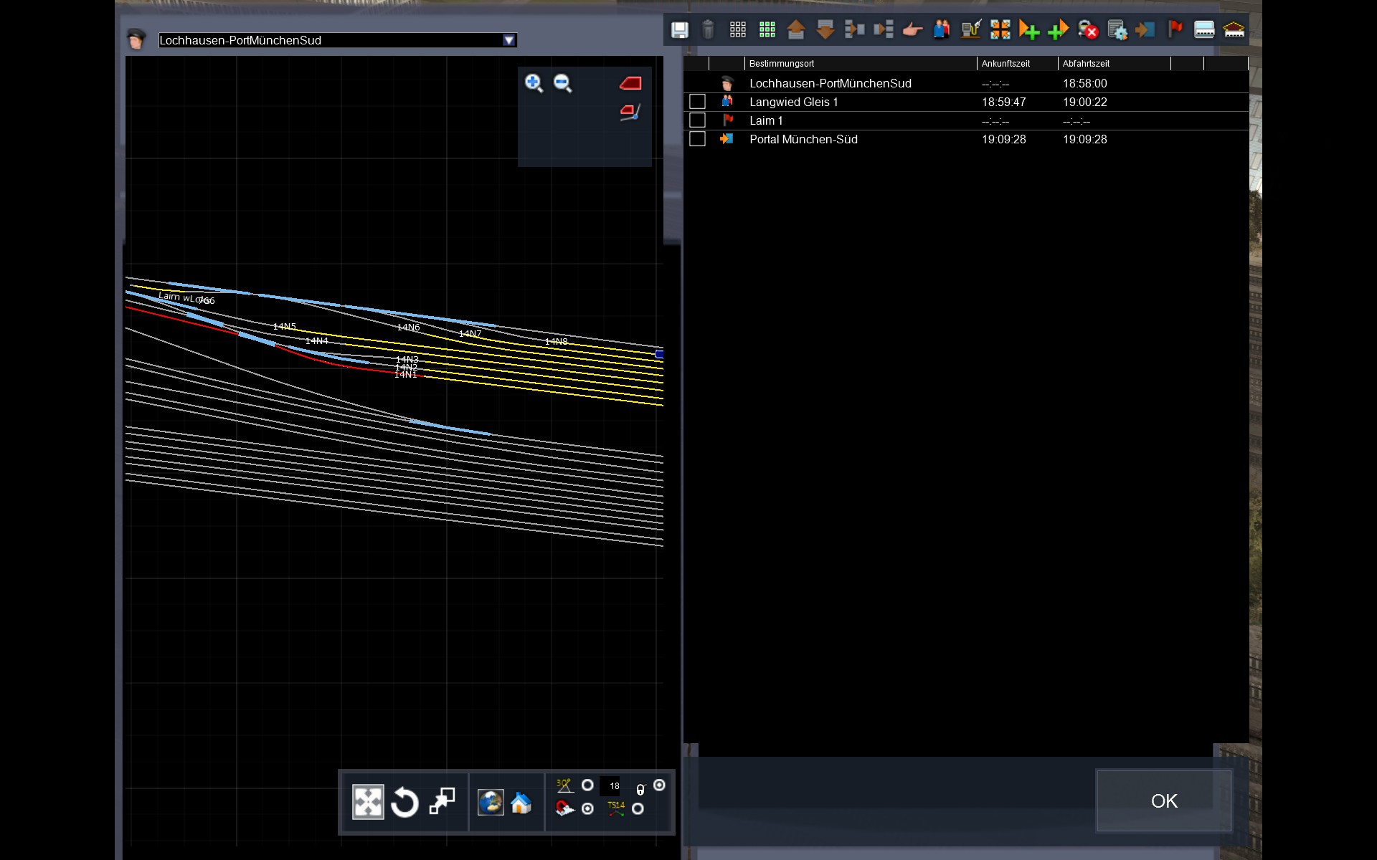Delete instruction with the trash can icon
The image size is (1377, 860).
(708, 29)
